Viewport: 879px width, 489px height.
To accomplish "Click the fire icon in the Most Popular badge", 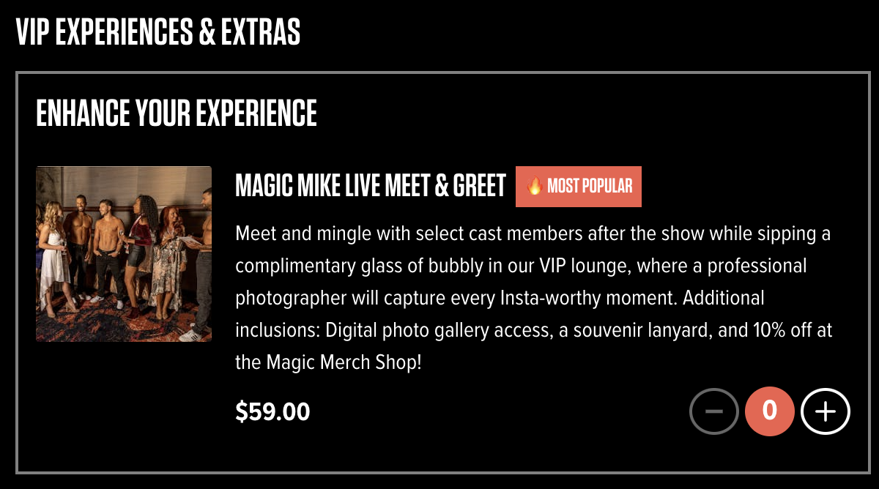I will coord(535,186).
